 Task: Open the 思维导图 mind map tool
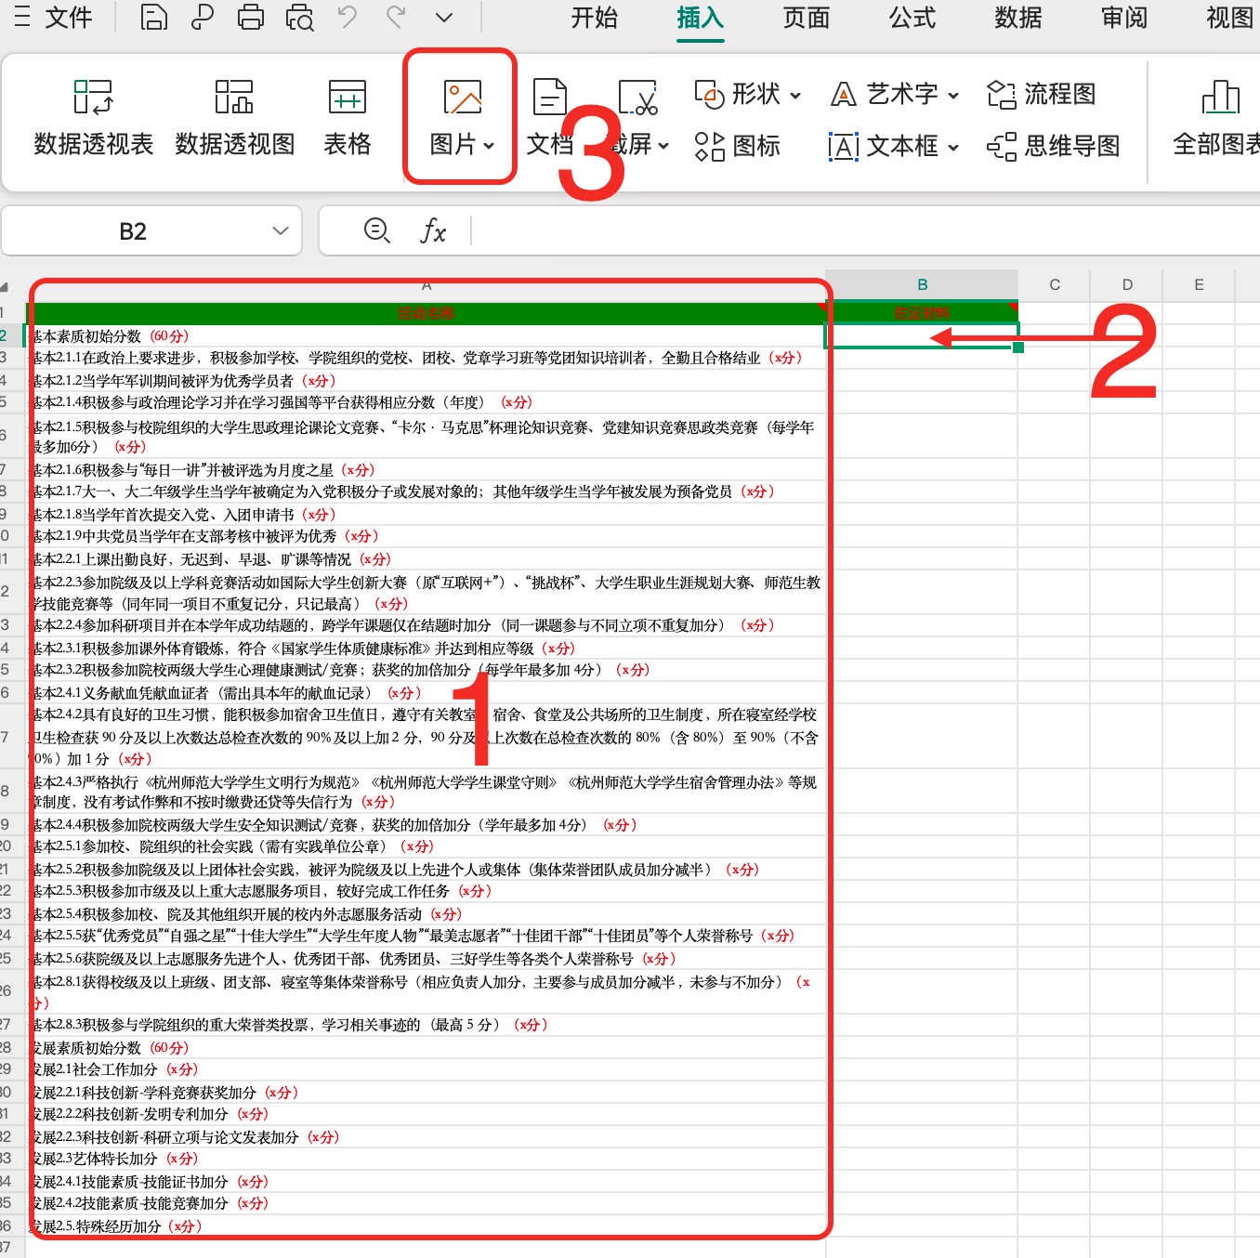coord(1053,146)
